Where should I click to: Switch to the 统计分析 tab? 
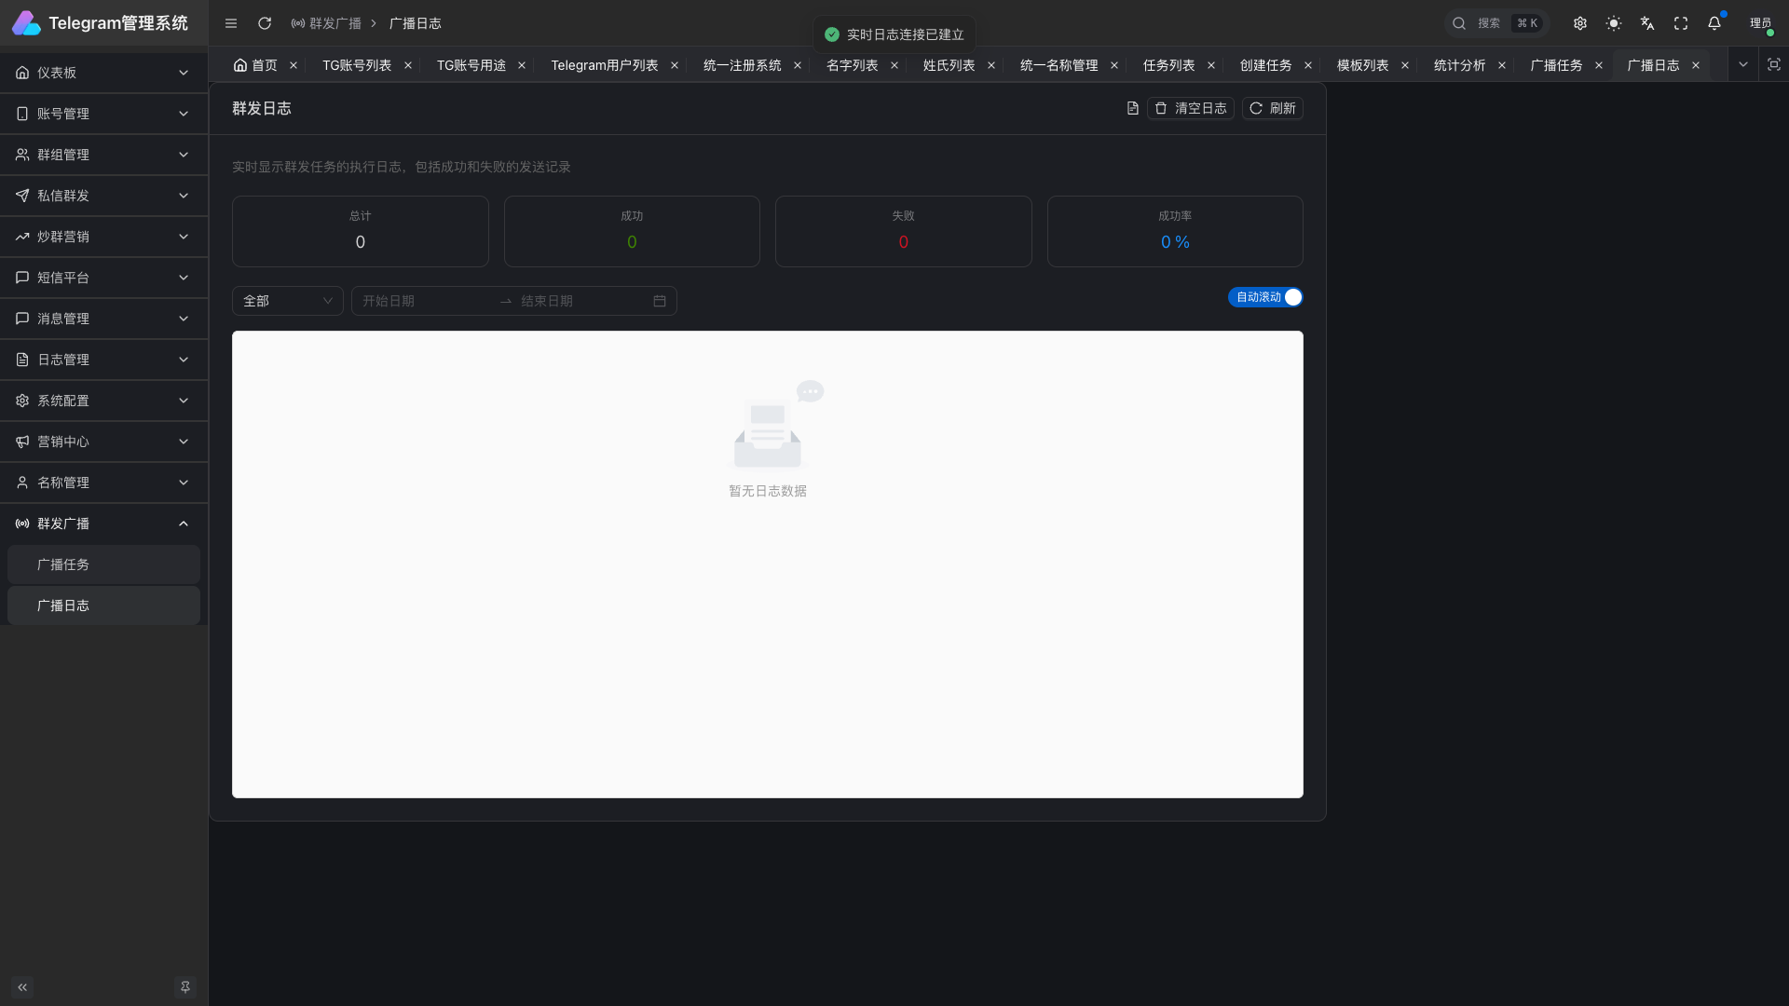pos(1459,65)
